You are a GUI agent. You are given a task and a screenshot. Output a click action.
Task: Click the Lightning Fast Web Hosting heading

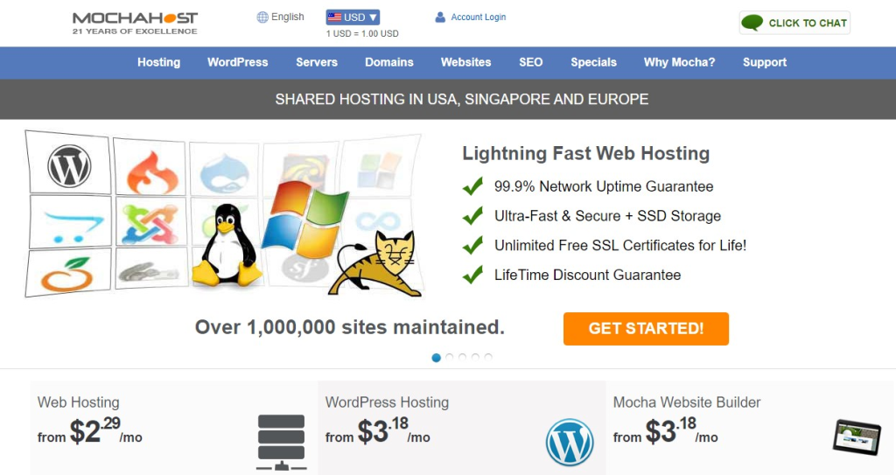(585, 153)
